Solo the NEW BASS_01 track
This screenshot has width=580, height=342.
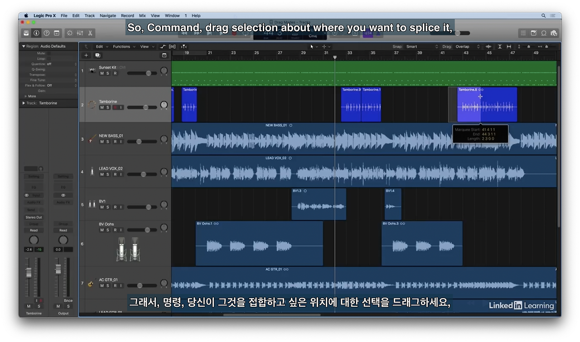108,142
